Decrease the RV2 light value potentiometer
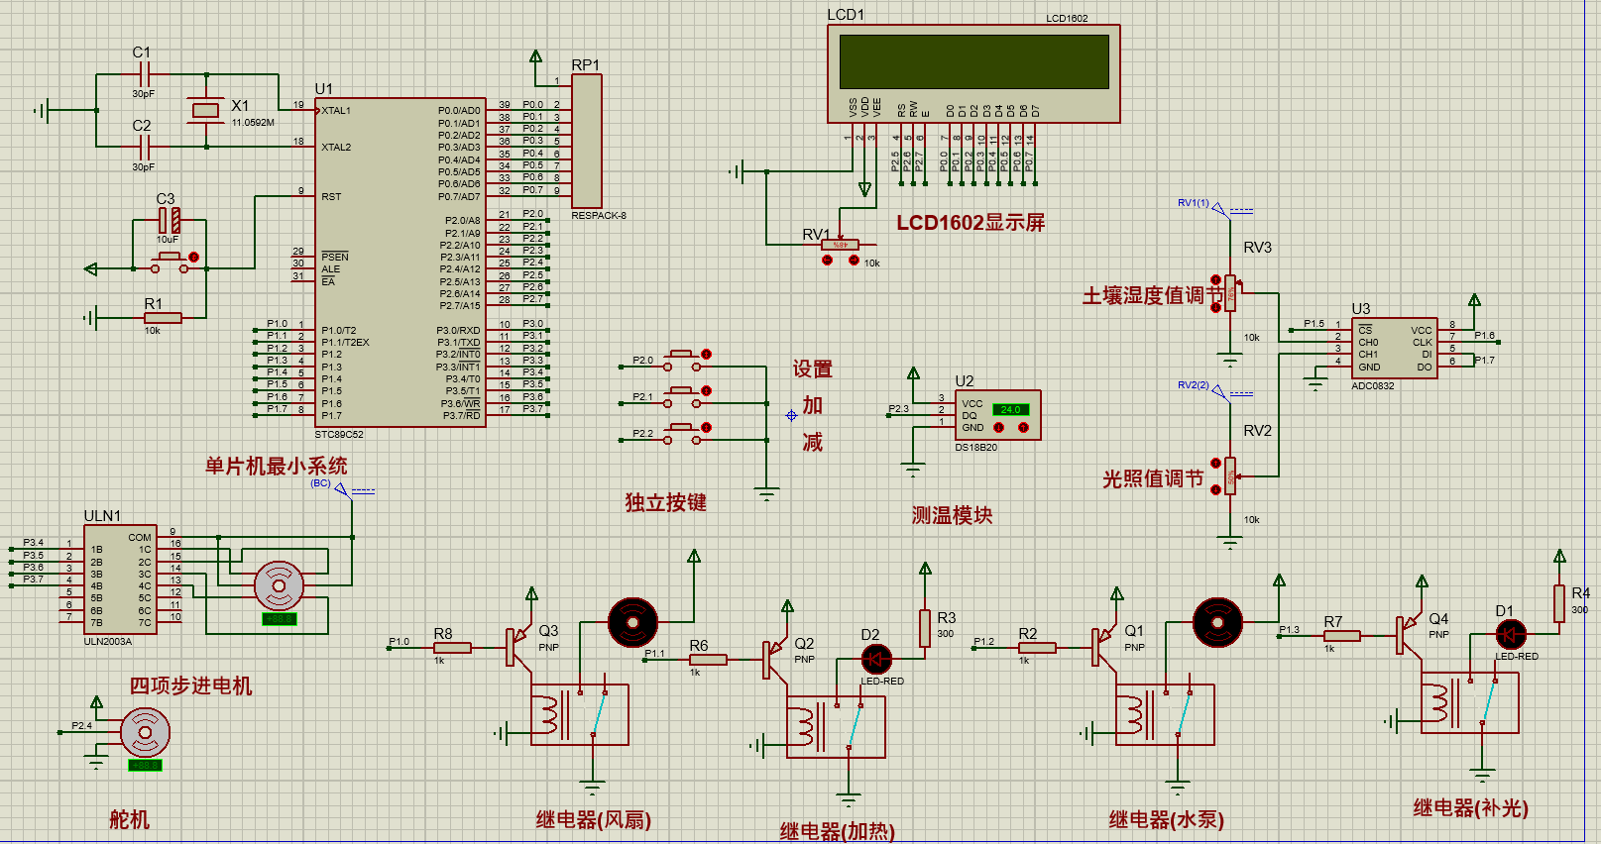Screen dimensions: 1601x844 pyautogui.click(x=1216, y=489)
